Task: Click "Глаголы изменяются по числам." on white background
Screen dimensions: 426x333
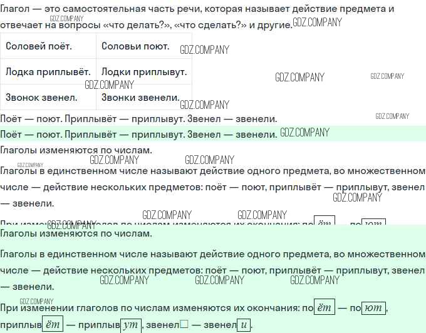Action: 76,150
